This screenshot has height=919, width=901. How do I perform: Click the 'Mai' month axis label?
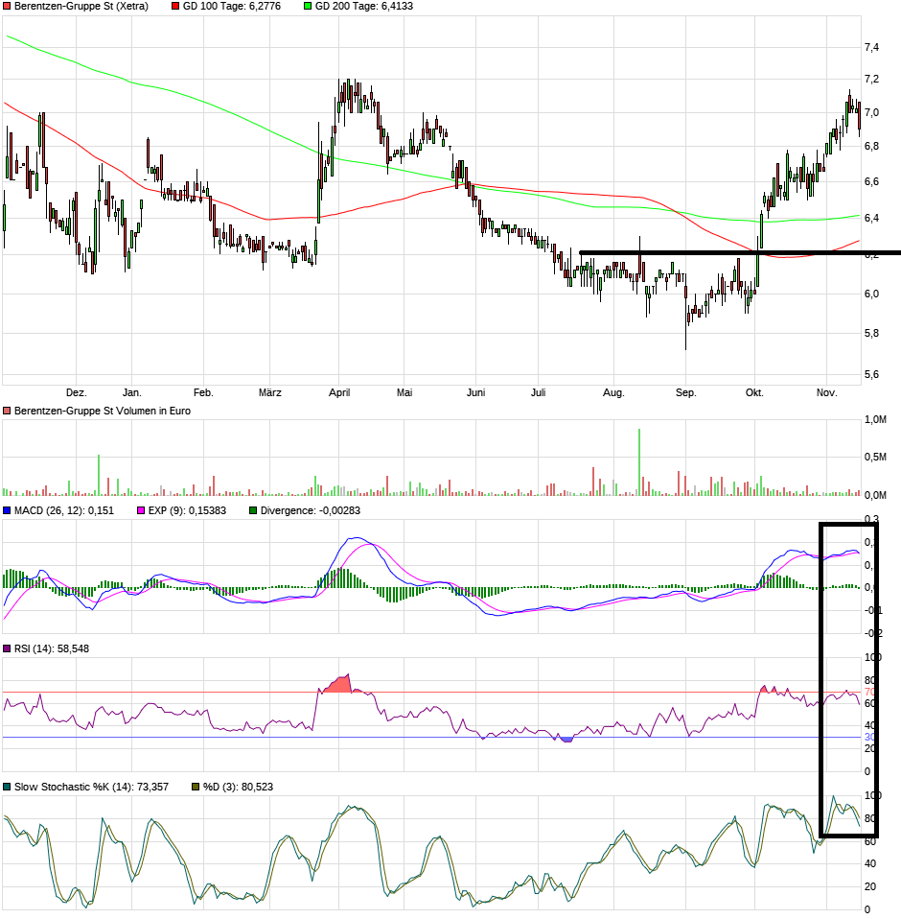[404, 392]
